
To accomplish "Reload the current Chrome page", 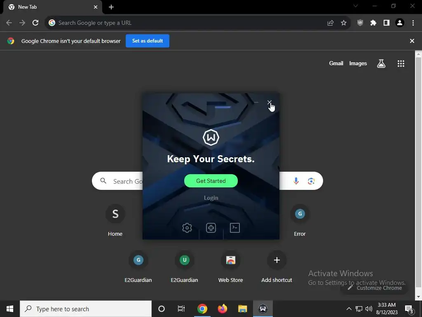I will pos(35,23).
